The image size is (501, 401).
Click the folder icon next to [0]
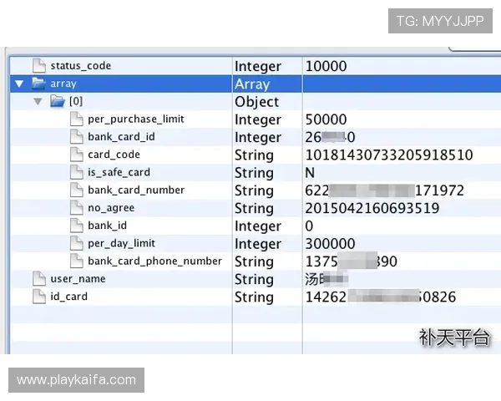coord(58,102)
